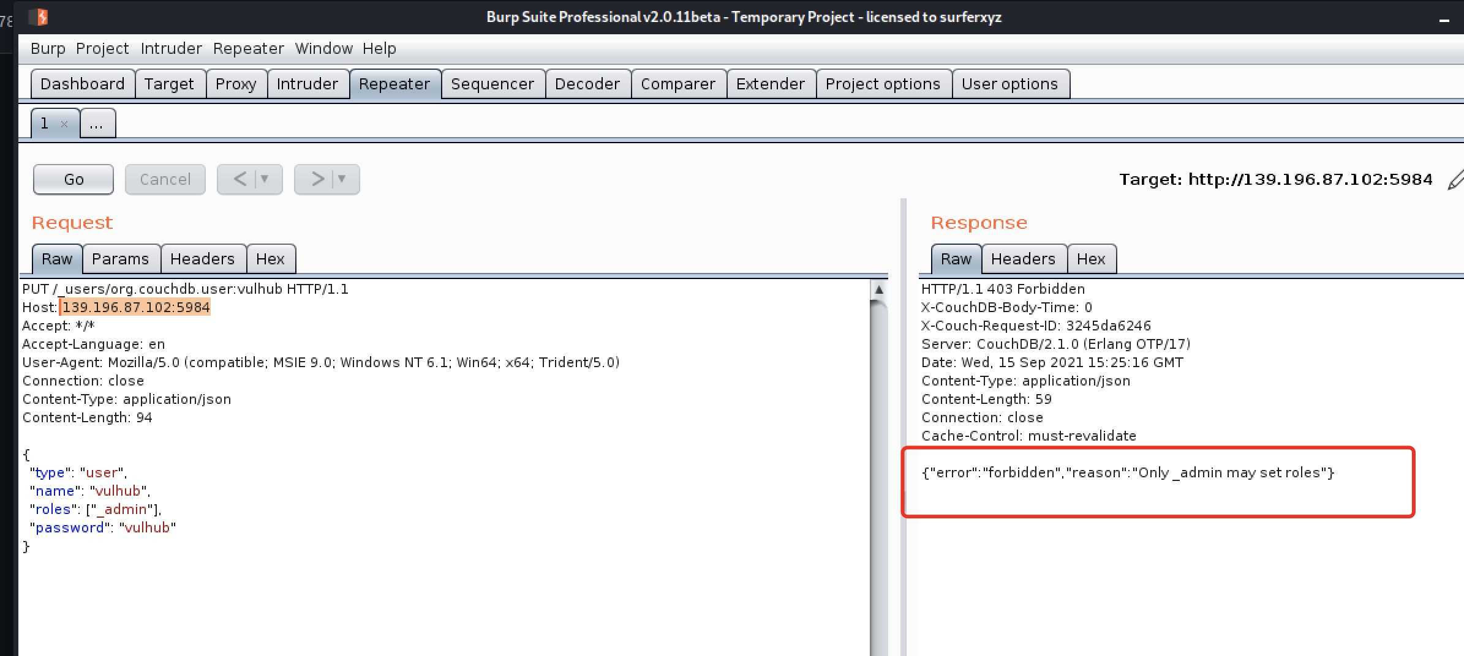This screenshot has height=656, width=1464.
Task: Click the Content-Length: 94 header
Action: coord(88,417)
